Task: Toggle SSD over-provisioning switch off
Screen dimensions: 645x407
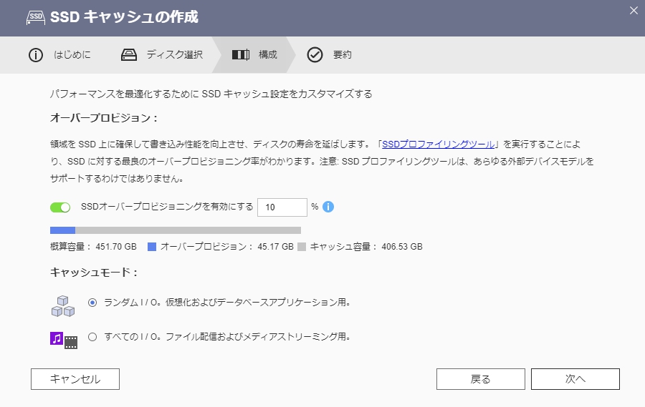Action: [60, 207]
